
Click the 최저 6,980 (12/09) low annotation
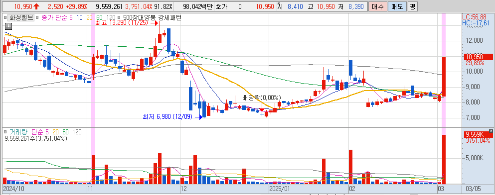coord(167,117)
